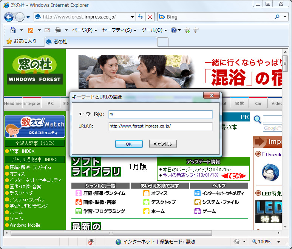Open a new blank tab

[163, 42]
